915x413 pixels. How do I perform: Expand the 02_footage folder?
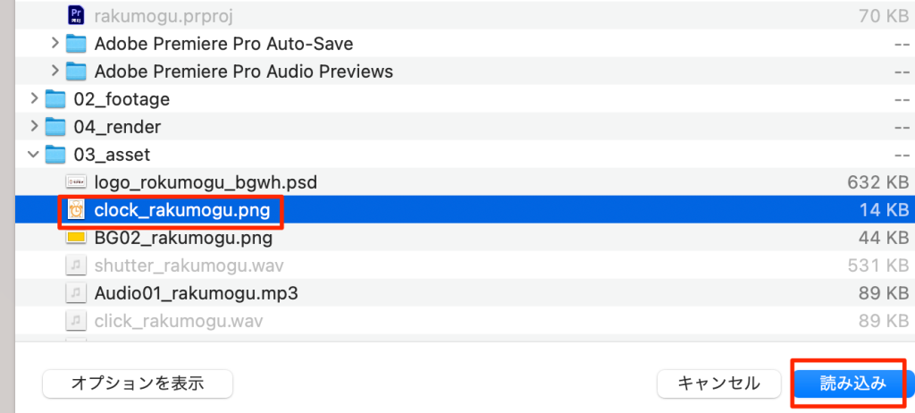[x=34, y=99]
